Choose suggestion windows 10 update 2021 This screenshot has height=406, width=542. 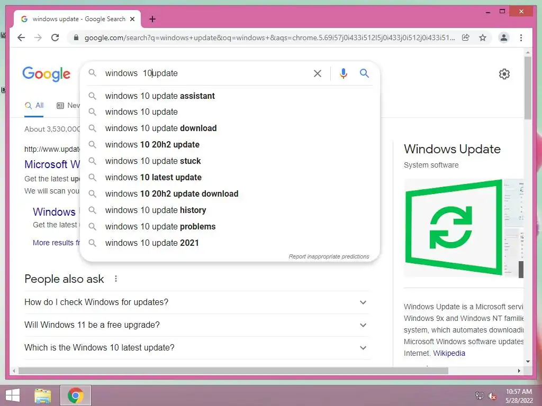tap(230, 243)
